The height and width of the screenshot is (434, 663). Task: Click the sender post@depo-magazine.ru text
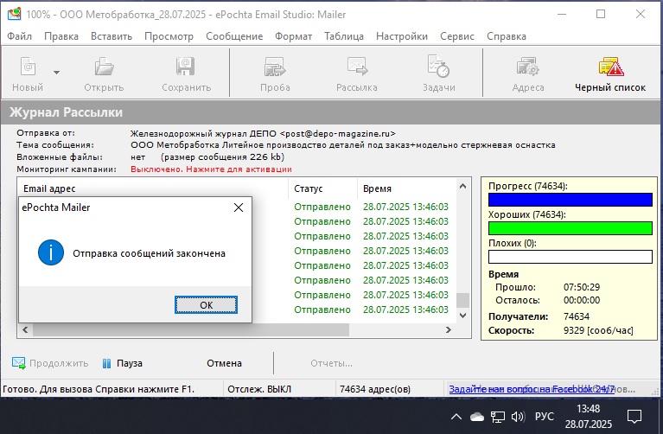coord(337,134)
